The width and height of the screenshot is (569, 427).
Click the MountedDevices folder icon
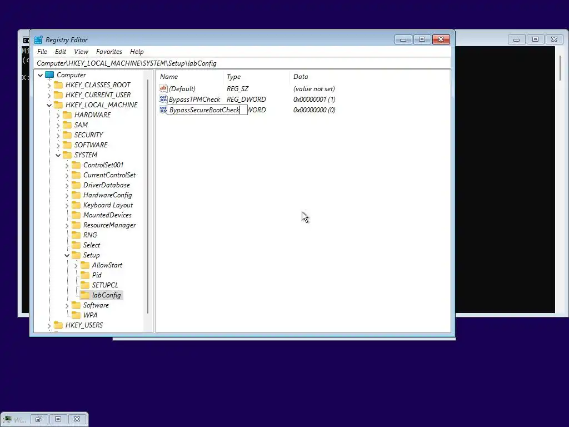pos(76,215)
